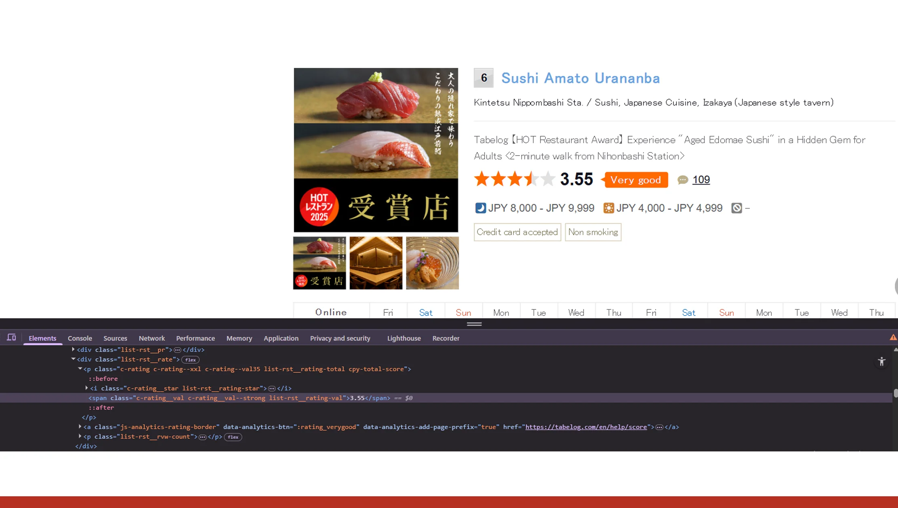Screen dimensions: 898x508
Task: Click the closed-day holiday icon
Action: pos(736,208)
